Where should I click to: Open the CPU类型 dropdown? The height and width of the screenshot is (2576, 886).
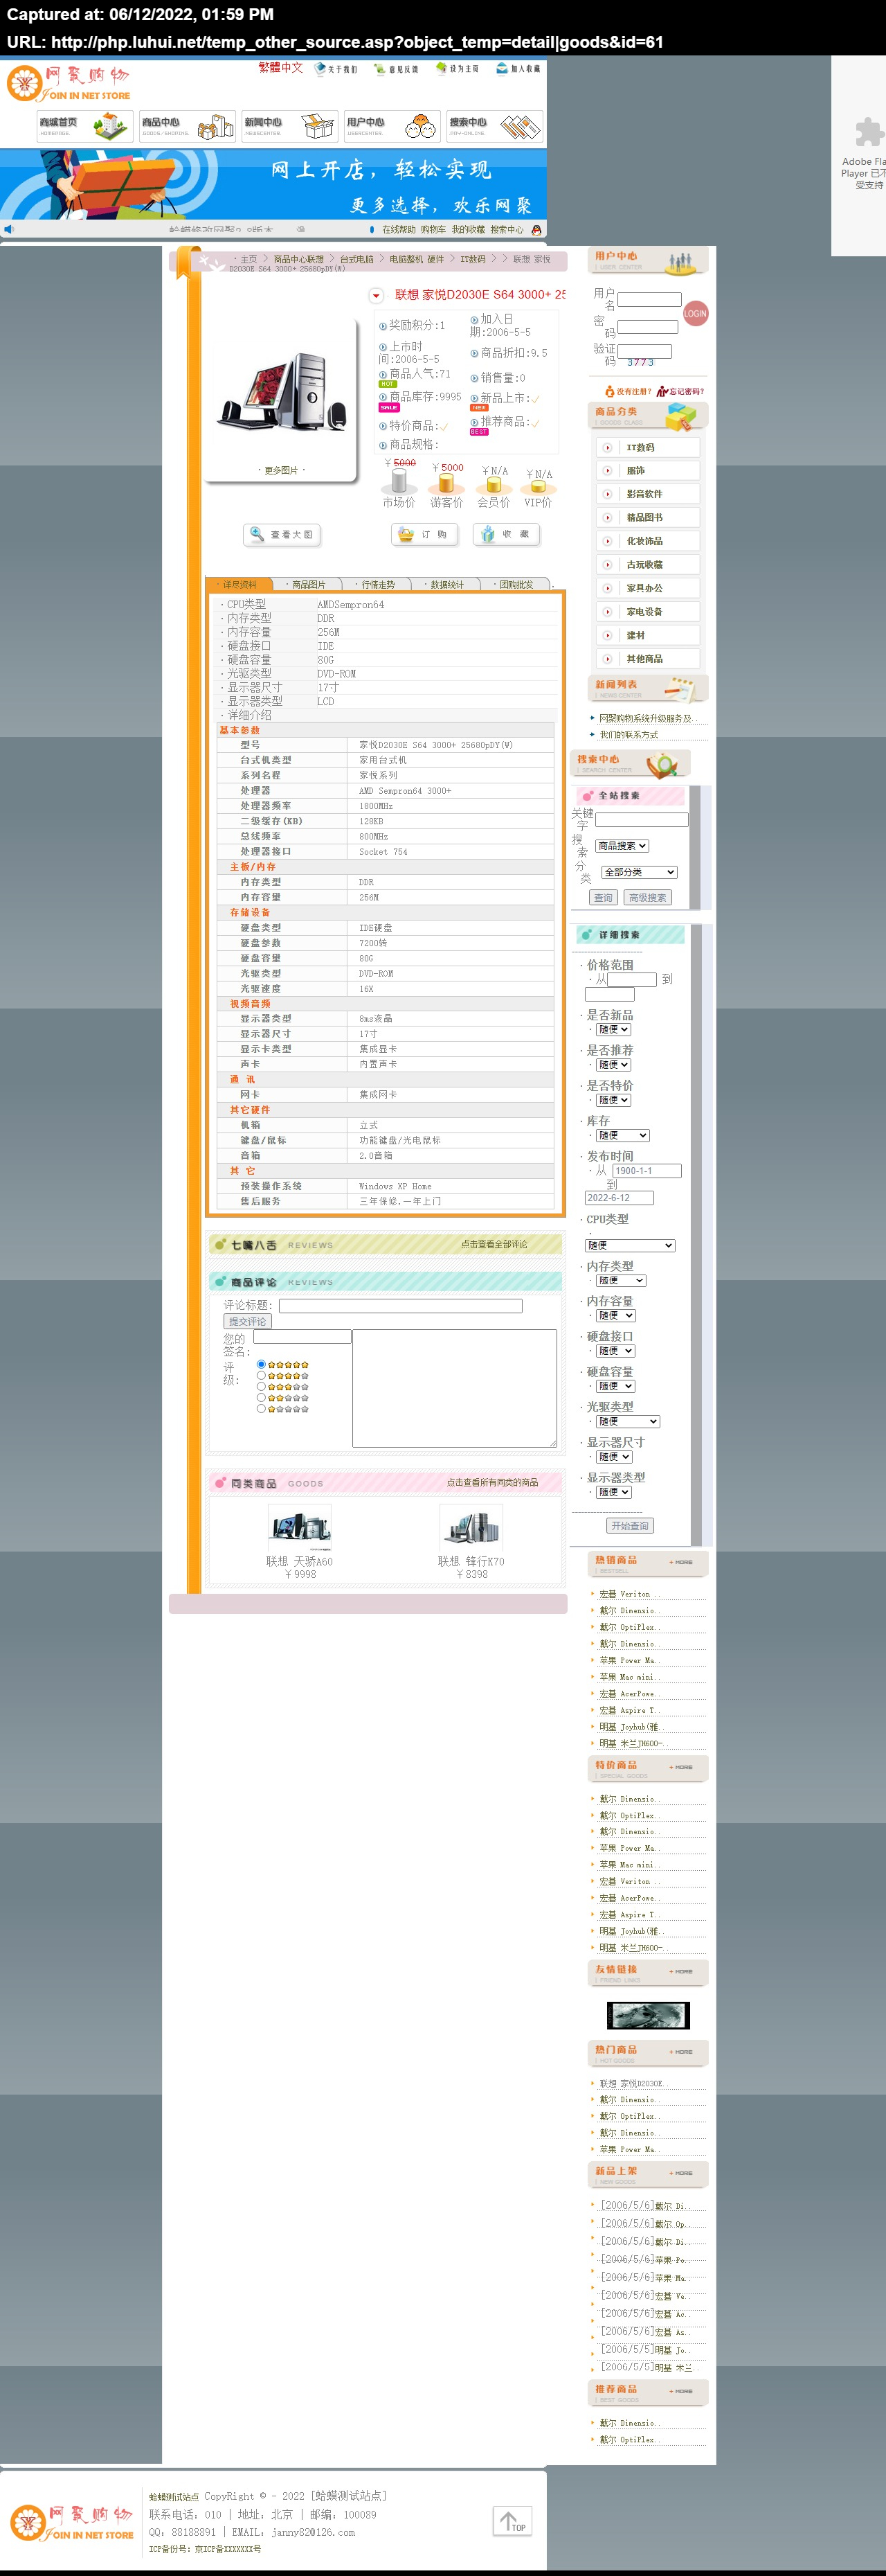[631, 1245]
